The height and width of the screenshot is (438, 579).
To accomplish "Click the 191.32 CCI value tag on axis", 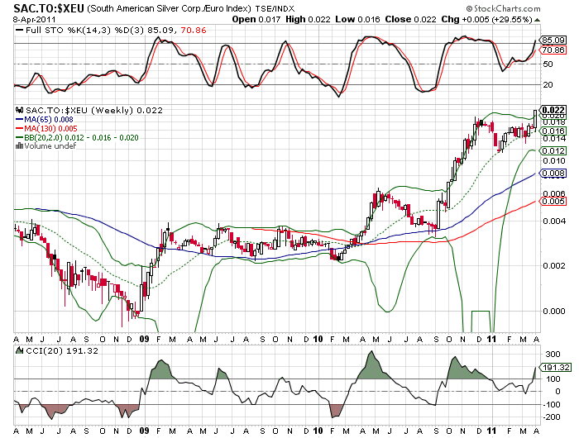I will coord(555,368).
